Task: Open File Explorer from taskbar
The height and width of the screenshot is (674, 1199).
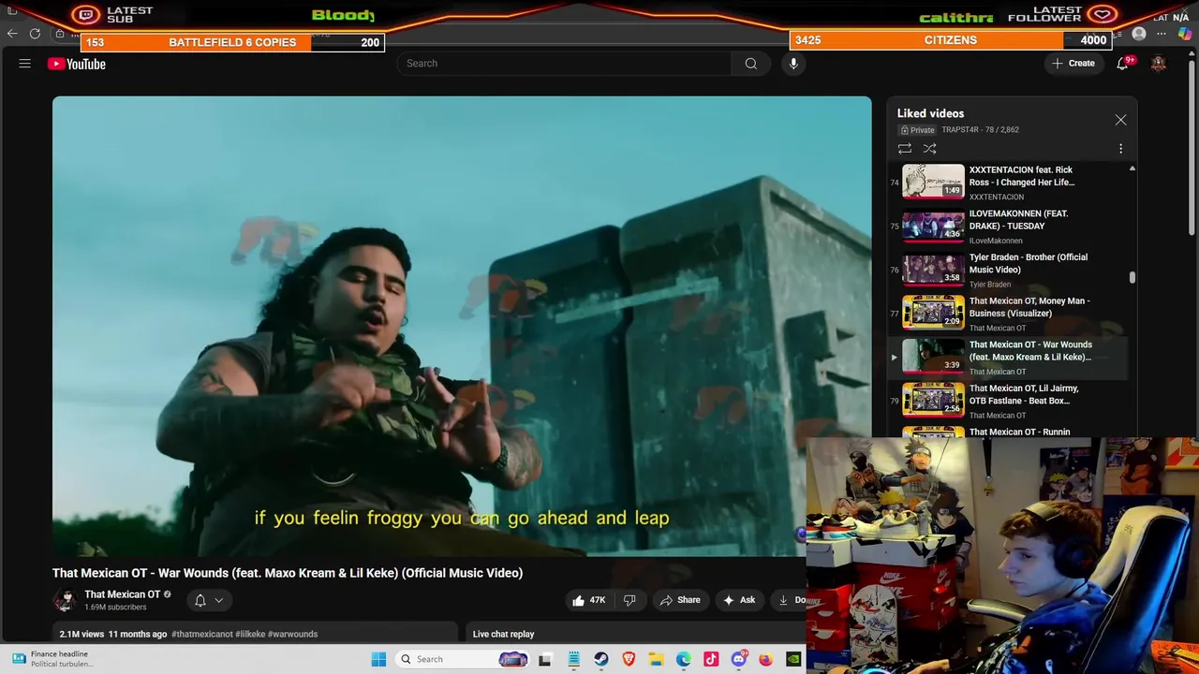Action: point(656,659)
